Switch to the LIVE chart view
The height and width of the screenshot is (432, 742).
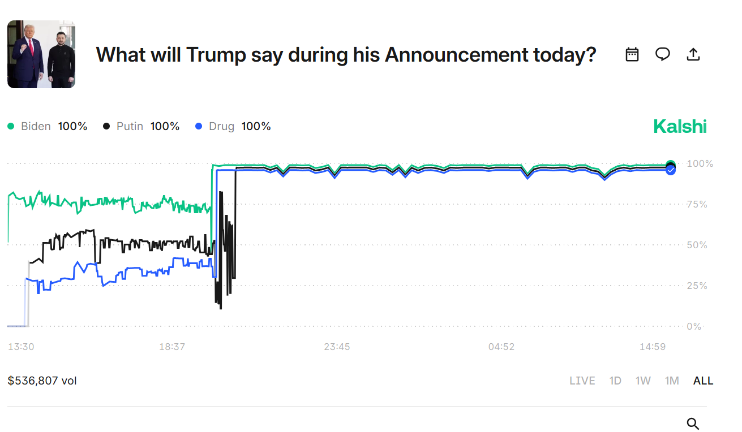[582, 381]
